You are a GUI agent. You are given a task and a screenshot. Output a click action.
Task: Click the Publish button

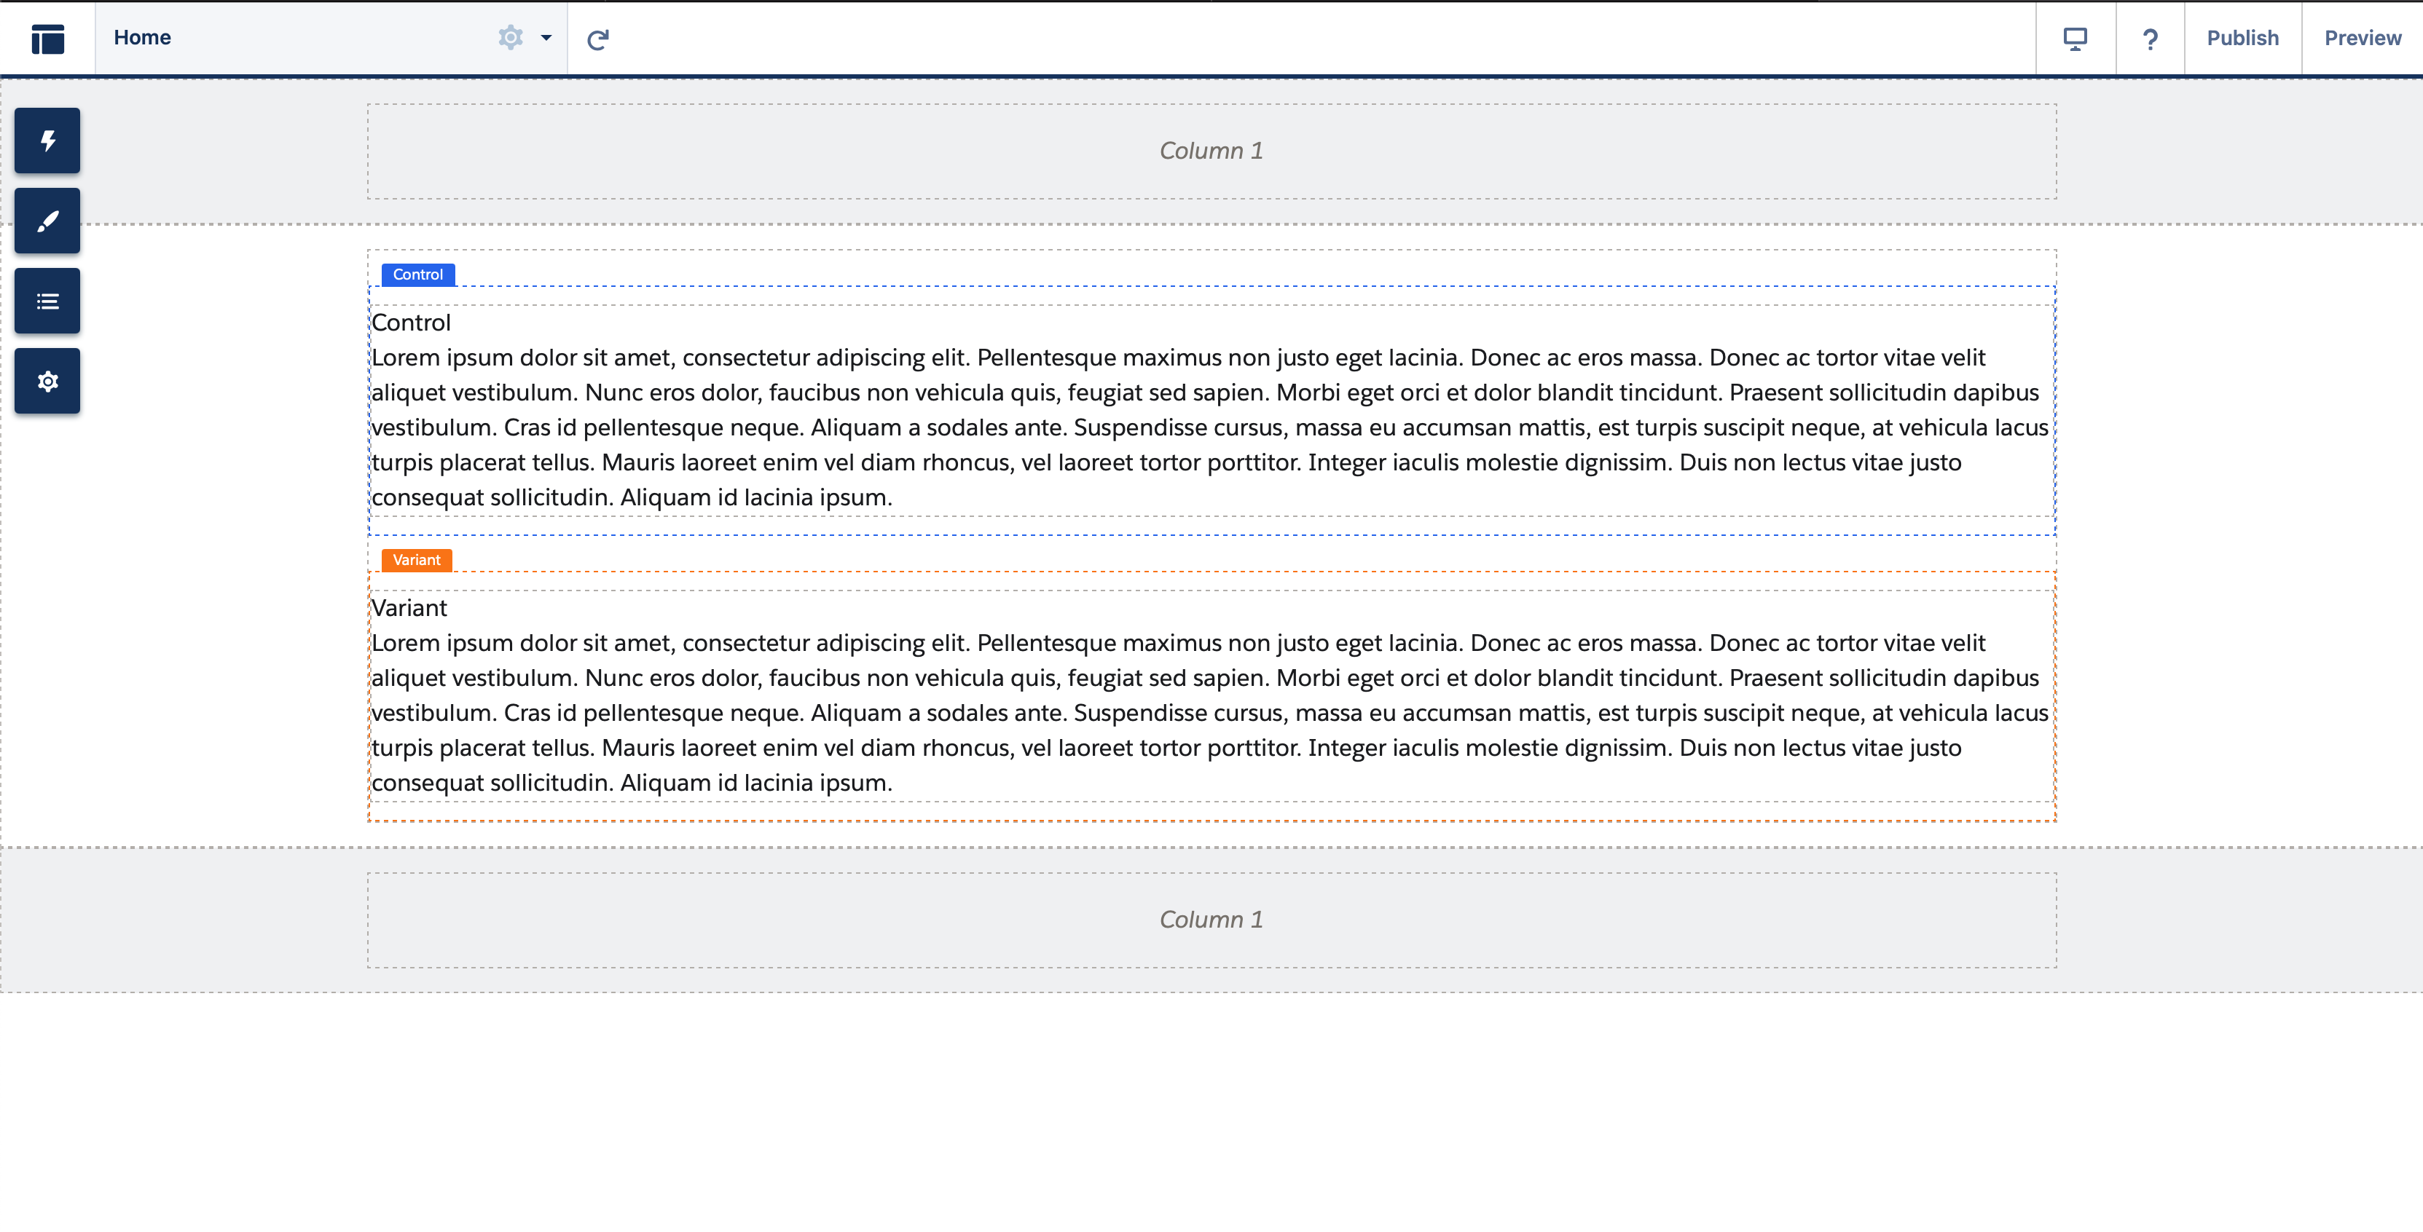click(x=2239, y=38)
